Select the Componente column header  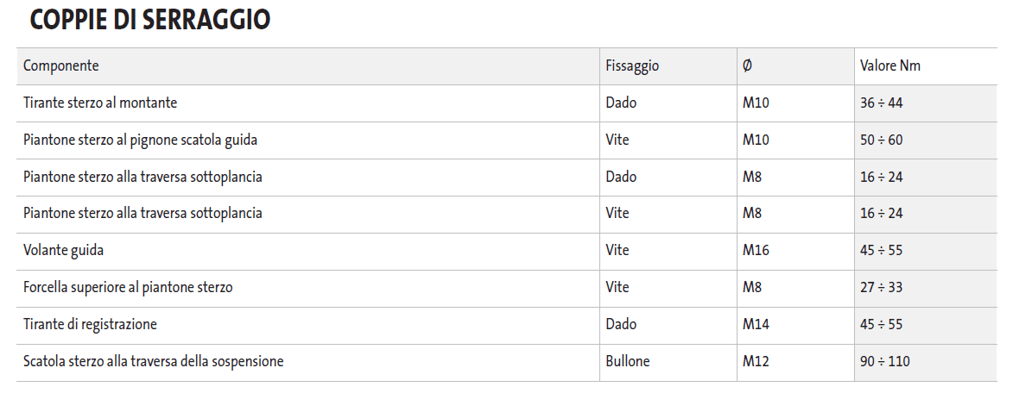tap(60, 65)
